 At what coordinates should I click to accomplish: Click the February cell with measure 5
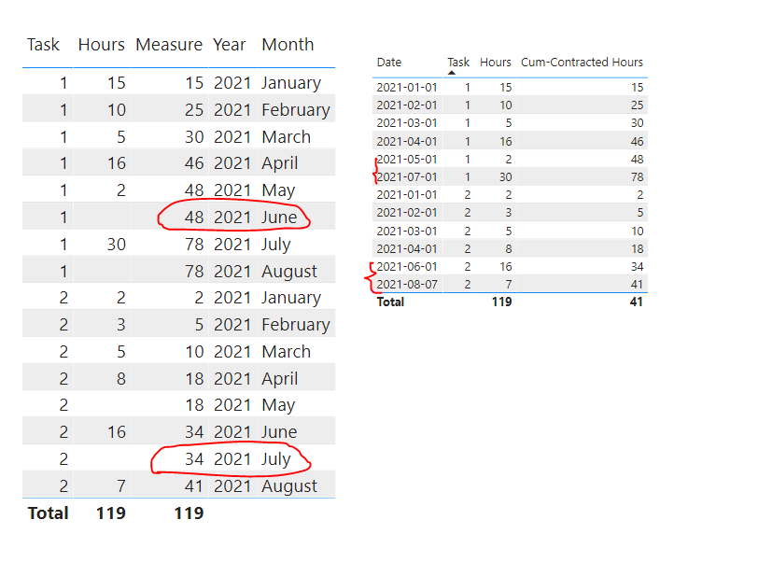295,325
